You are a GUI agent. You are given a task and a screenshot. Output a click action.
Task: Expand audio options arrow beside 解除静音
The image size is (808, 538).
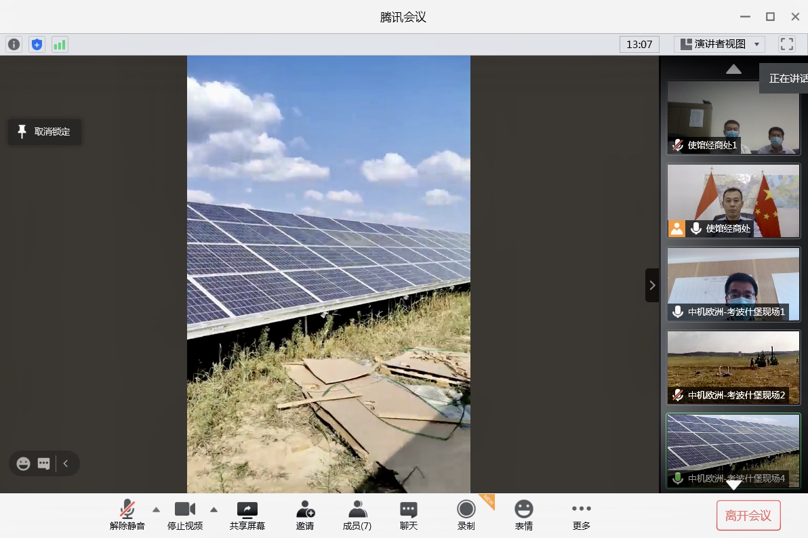[156, 510]
